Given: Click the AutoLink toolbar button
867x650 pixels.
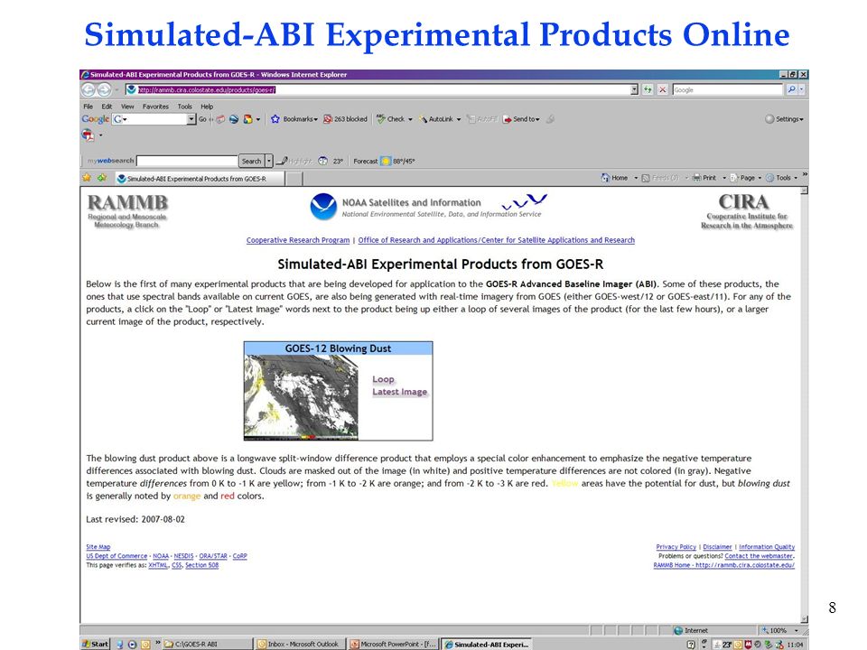Looking at the screenshot, I should tap(437, 119).
